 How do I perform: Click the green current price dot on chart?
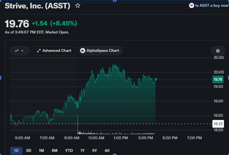click(156, 79)
